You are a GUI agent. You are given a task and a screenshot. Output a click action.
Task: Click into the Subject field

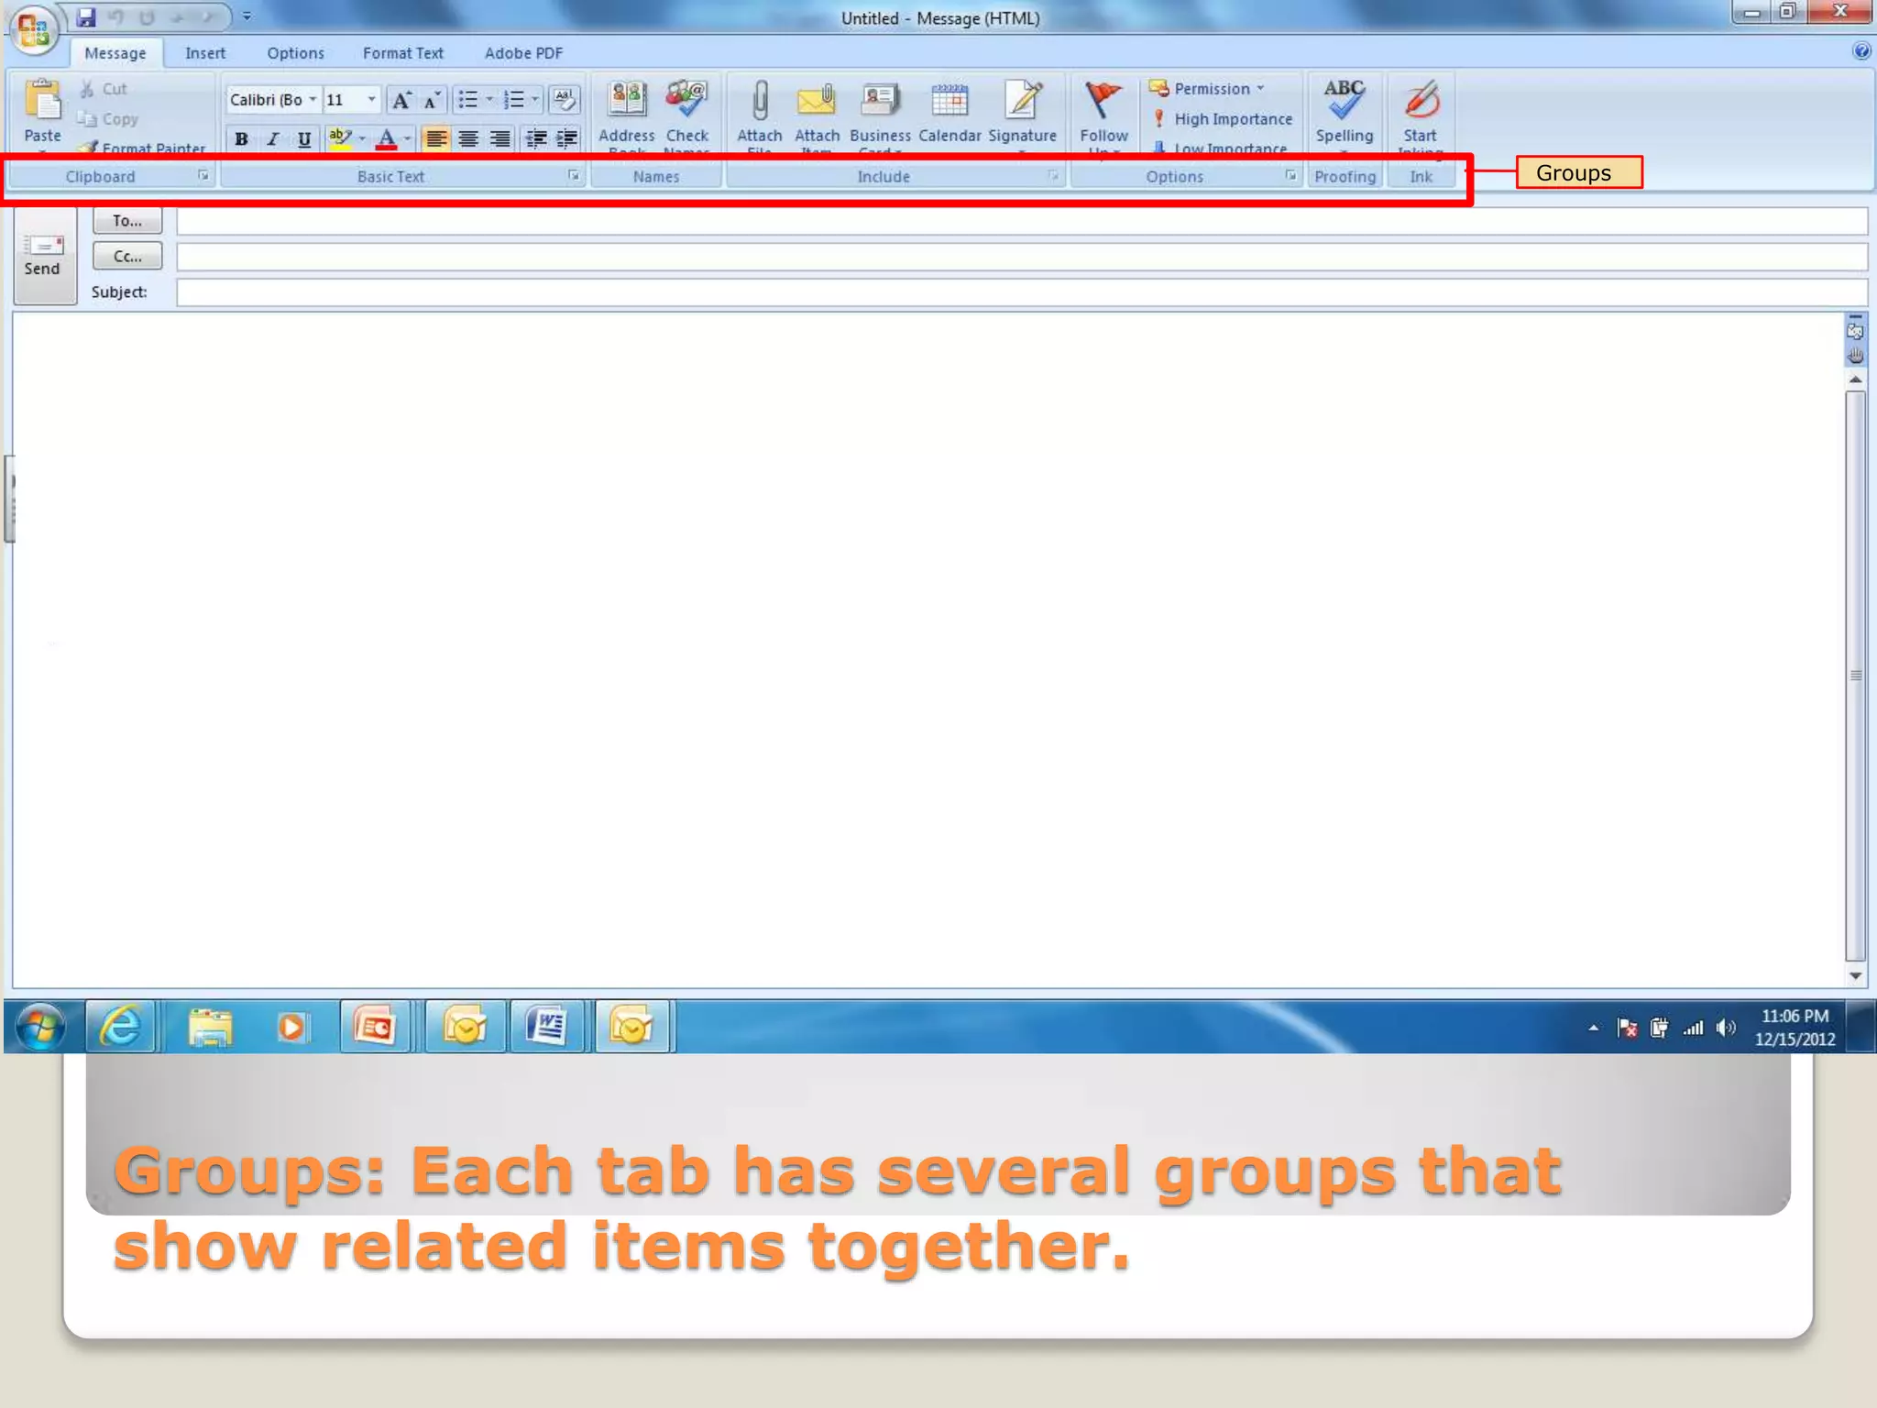tap(1022, 292)
